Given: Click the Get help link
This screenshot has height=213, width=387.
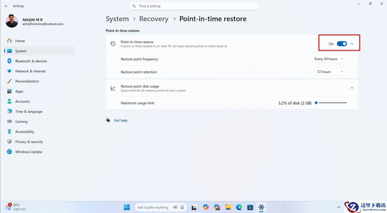Looking at the screenshot, I should click(121, 121).
